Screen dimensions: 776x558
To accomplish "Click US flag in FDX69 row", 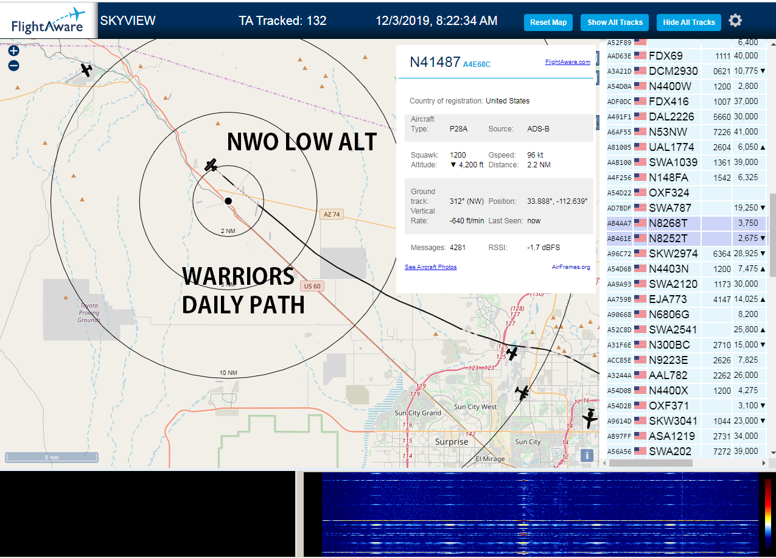I will pyautogui.click(x=640, y=56).
